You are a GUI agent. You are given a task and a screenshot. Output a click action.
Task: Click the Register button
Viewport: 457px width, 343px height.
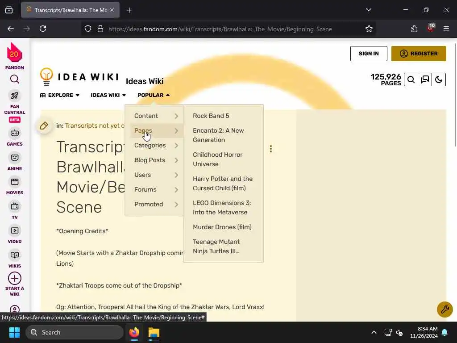pyautogui.click(x=419, y=54)
